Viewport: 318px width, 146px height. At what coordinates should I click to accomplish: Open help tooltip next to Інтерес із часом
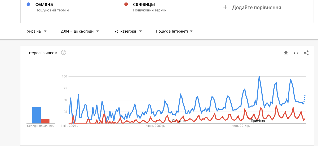point(64,52)
